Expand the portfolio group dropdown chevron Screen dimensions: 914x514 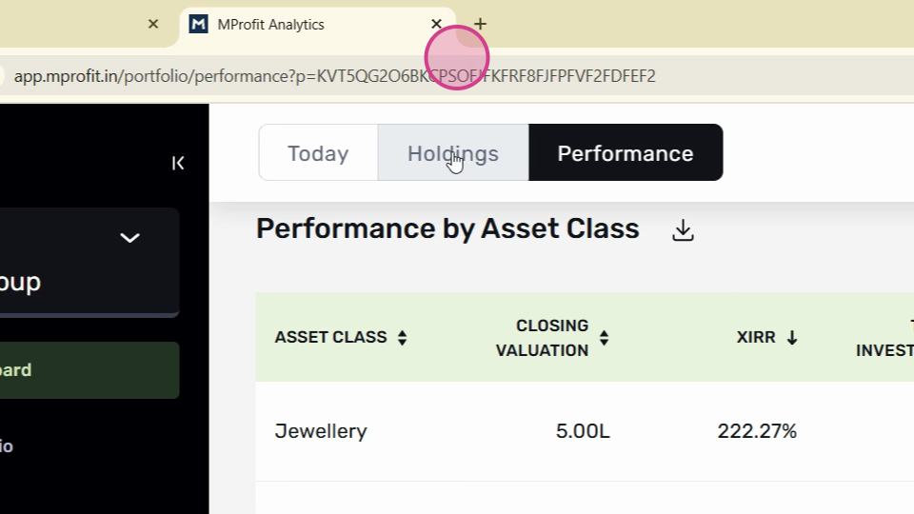coord(129,238)
